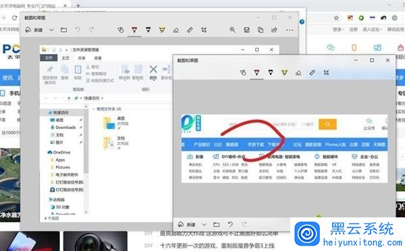The image size is (405, 251).
Task: Open the 登录 dropdown on the webpage
Action: 338,30
